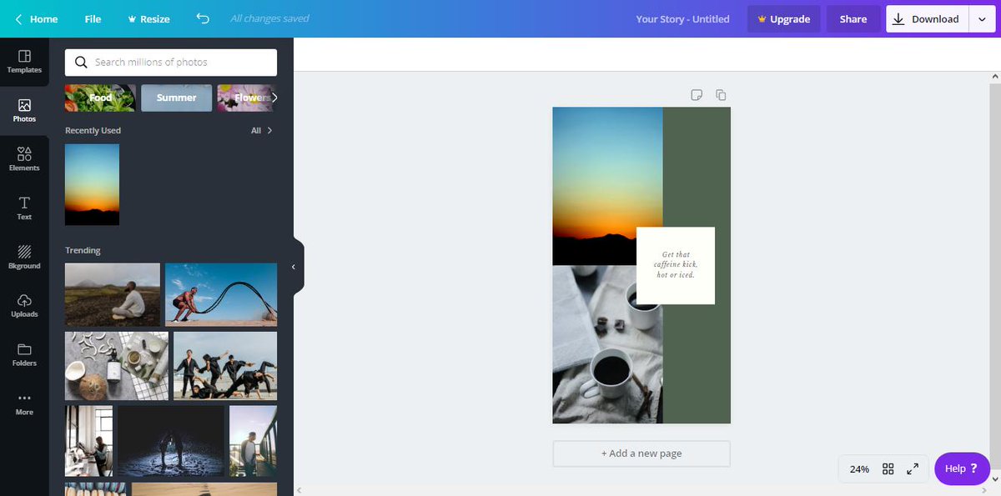Go back to Home

click(37, 18)
